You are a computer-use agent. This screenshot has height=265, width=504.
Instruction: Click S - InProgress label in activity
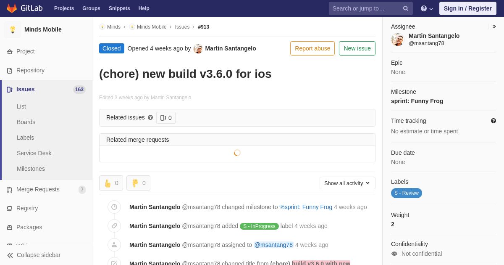click(x=259, y=226)
